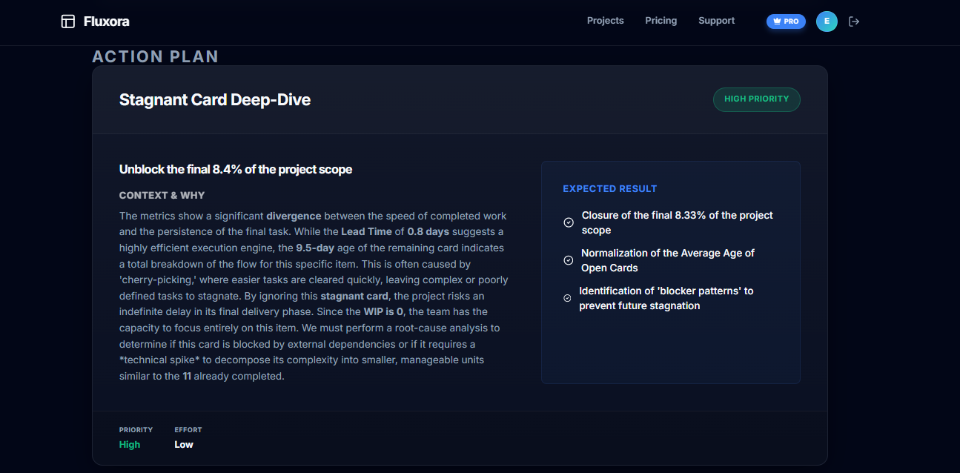Click the Fluxora brand name

[107, 21]
